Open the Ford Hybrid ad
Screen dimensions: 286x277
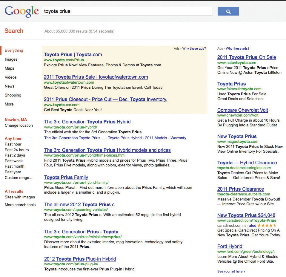coord(230,247)
